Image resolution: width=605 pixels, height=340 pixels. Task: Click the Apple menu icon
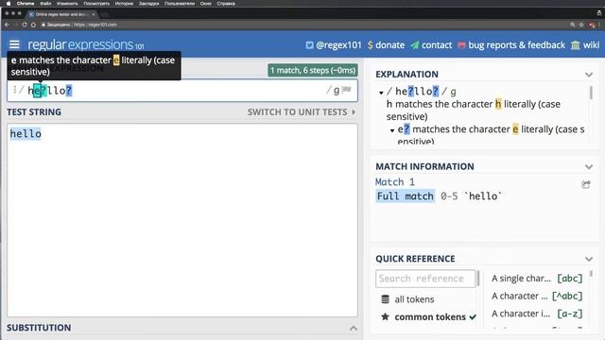pos(9,4)
